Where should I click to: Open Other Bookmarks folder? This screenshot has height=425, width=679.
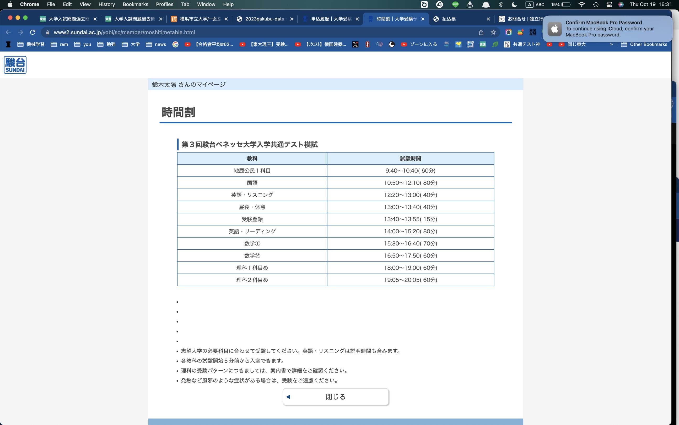pos(644,44)
